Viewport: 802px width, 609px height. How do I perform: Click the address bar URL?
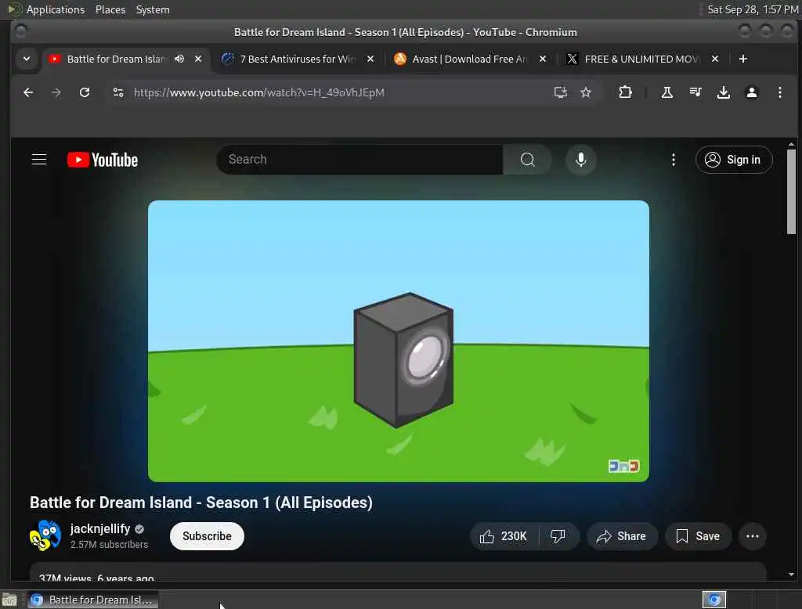(258, 92)
